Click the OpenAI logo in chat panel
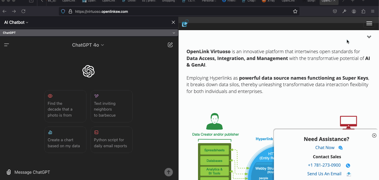The image size is (379, 180). coord(89,71)
